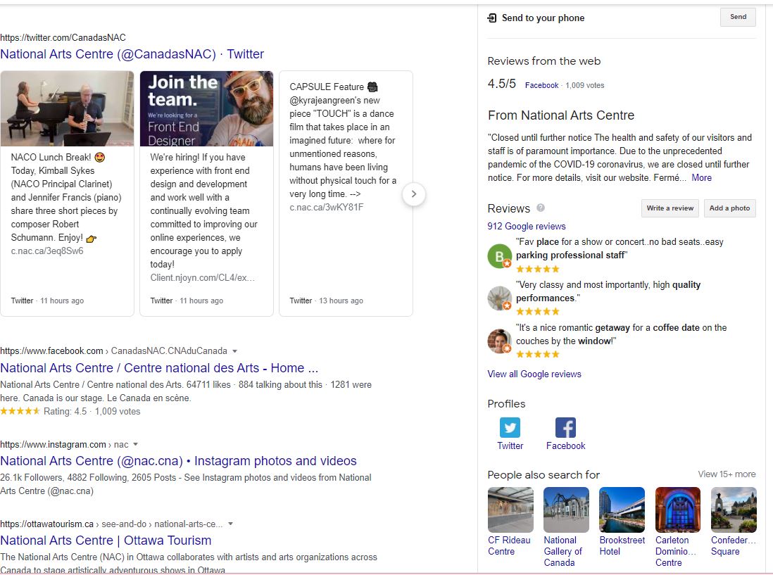The width and height of the screenshot is (773, 575).
Task: Click Facebook text label under Profiles
Action: (565, 446)
